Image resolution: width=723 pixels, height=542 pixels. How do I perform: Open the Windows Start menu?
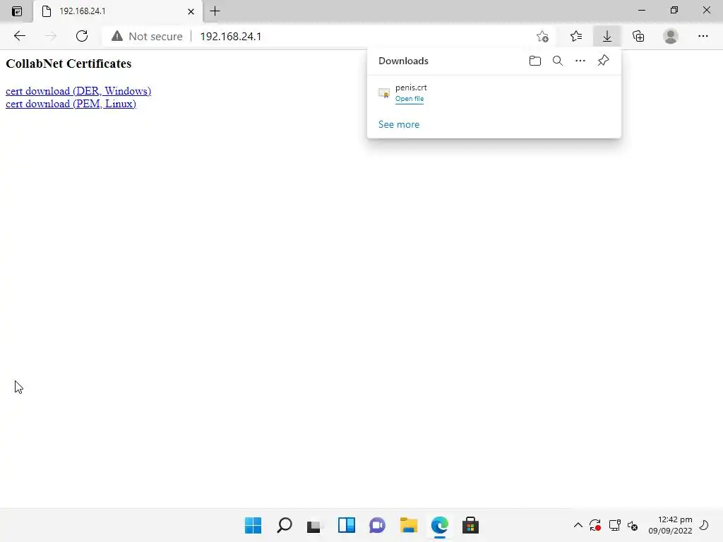[253, 525]
